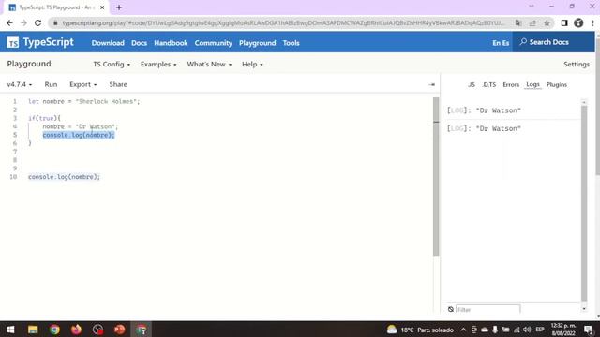The width and height of the screenshot is (600, 337).
Task: Open the Plugins tab
Action: (x=557, y=84)
